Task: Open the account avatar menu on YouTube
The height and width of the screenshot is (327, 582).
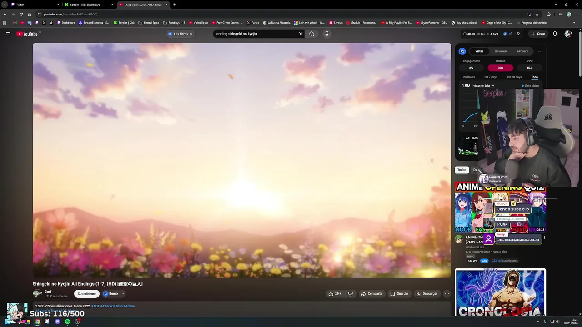Action: click(568, 34)
